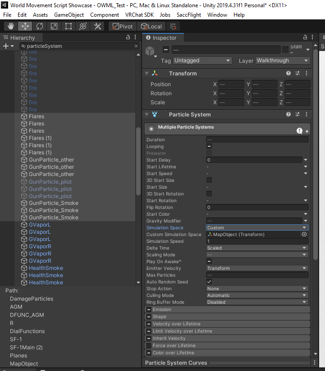Open the VRChat SDK menu
The image size is (325, 371).
tap(139, 15)
